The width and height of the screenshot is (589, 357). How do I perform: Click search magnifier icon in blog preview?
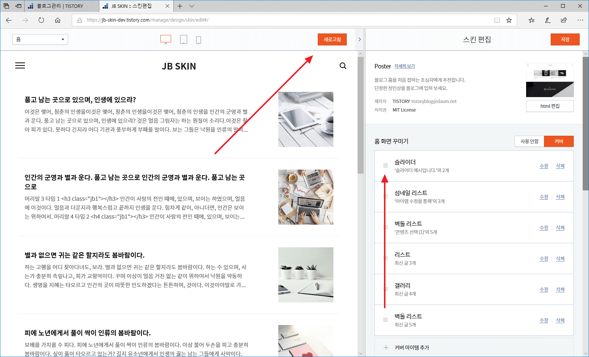click(x=343, y=66)
